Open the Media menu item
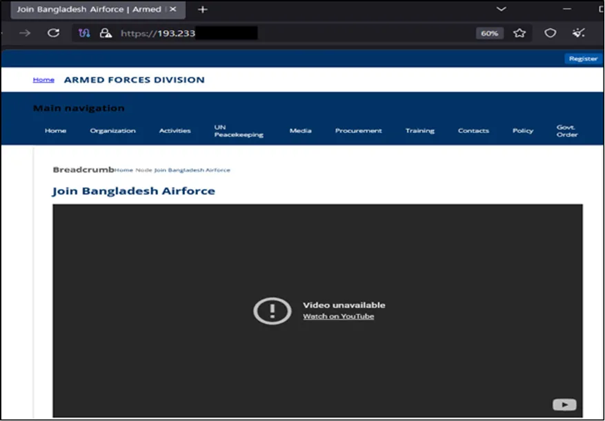The height and width of the screenshot is (421, 605). coord(301,131)
